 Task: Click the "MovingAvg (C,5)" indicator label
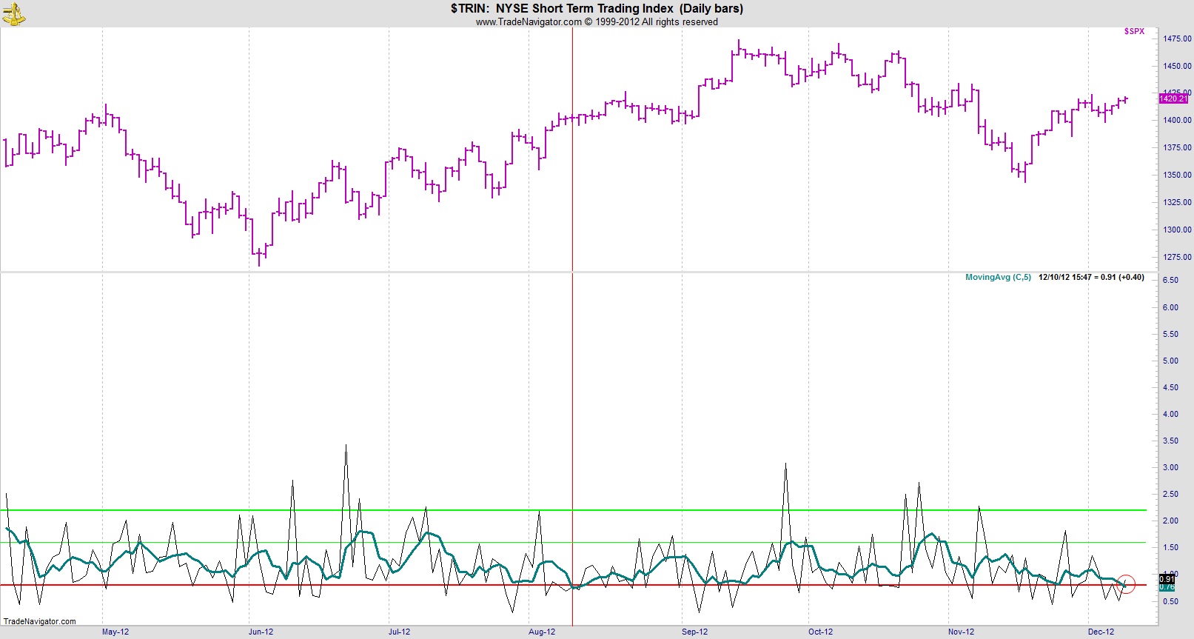coord(998,278)
